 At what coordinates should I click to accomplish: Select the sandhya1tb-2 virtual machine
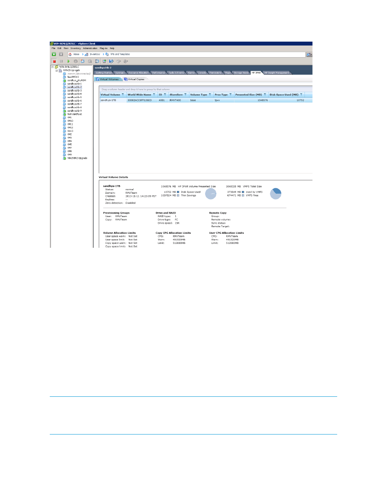tap(74, 87)
